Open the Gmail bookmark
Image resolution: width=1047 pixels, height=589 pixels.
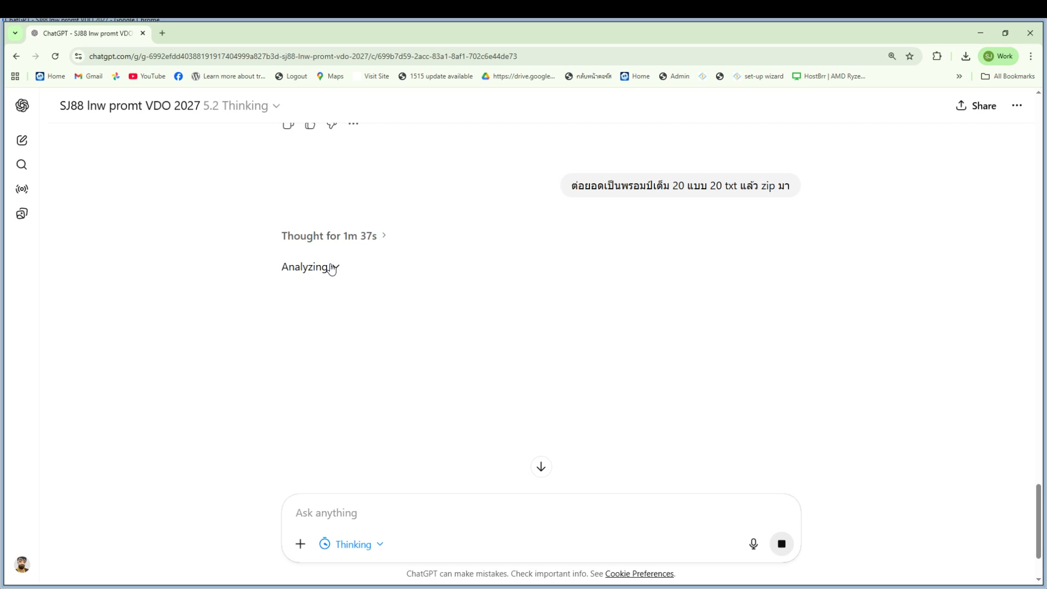coord(88,76)
